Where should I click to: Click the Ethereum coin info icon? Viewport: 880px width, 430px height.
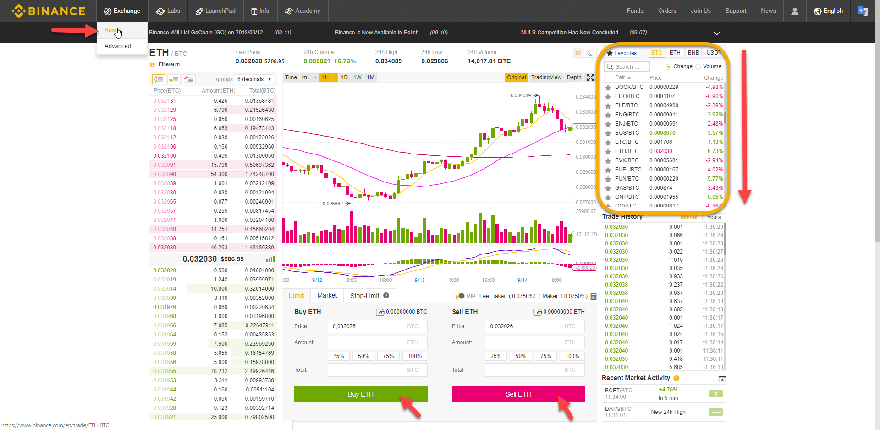(x=153, y=65)
